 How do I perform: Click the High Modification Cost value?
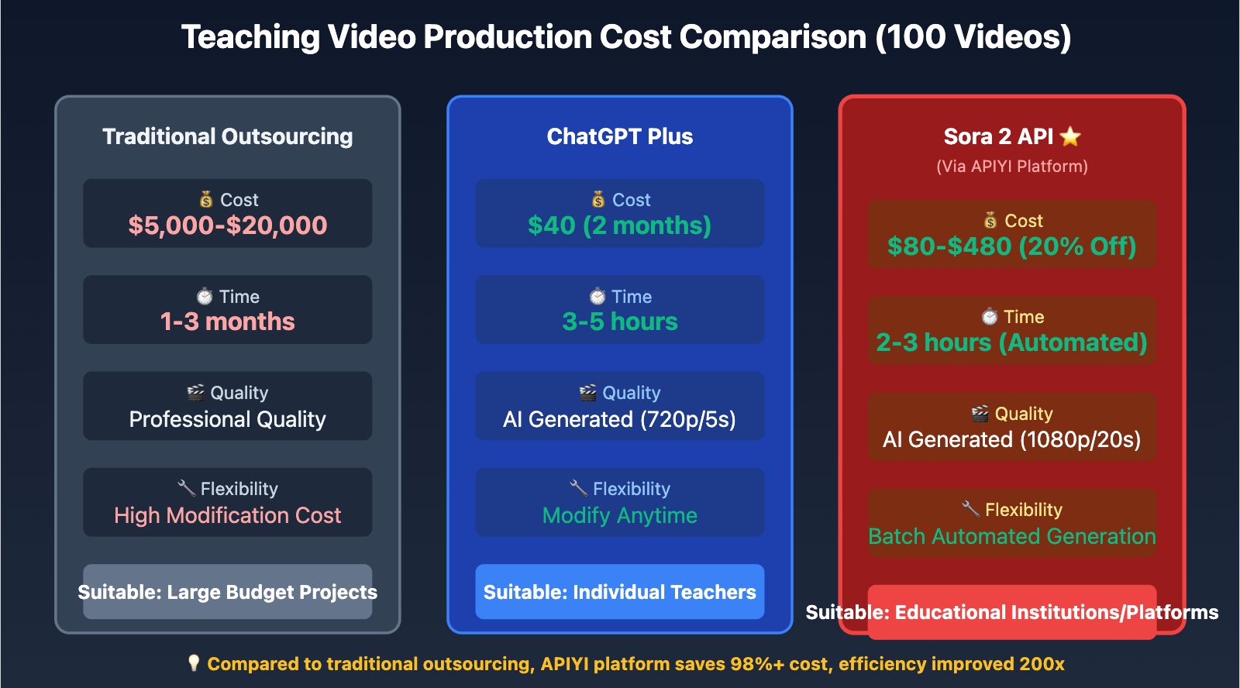pyautogui.click(x=228, y=515)
